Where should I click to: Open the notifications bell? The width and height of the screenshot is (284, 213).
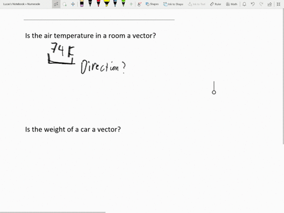pyautogui.click(x=244, y=4)
